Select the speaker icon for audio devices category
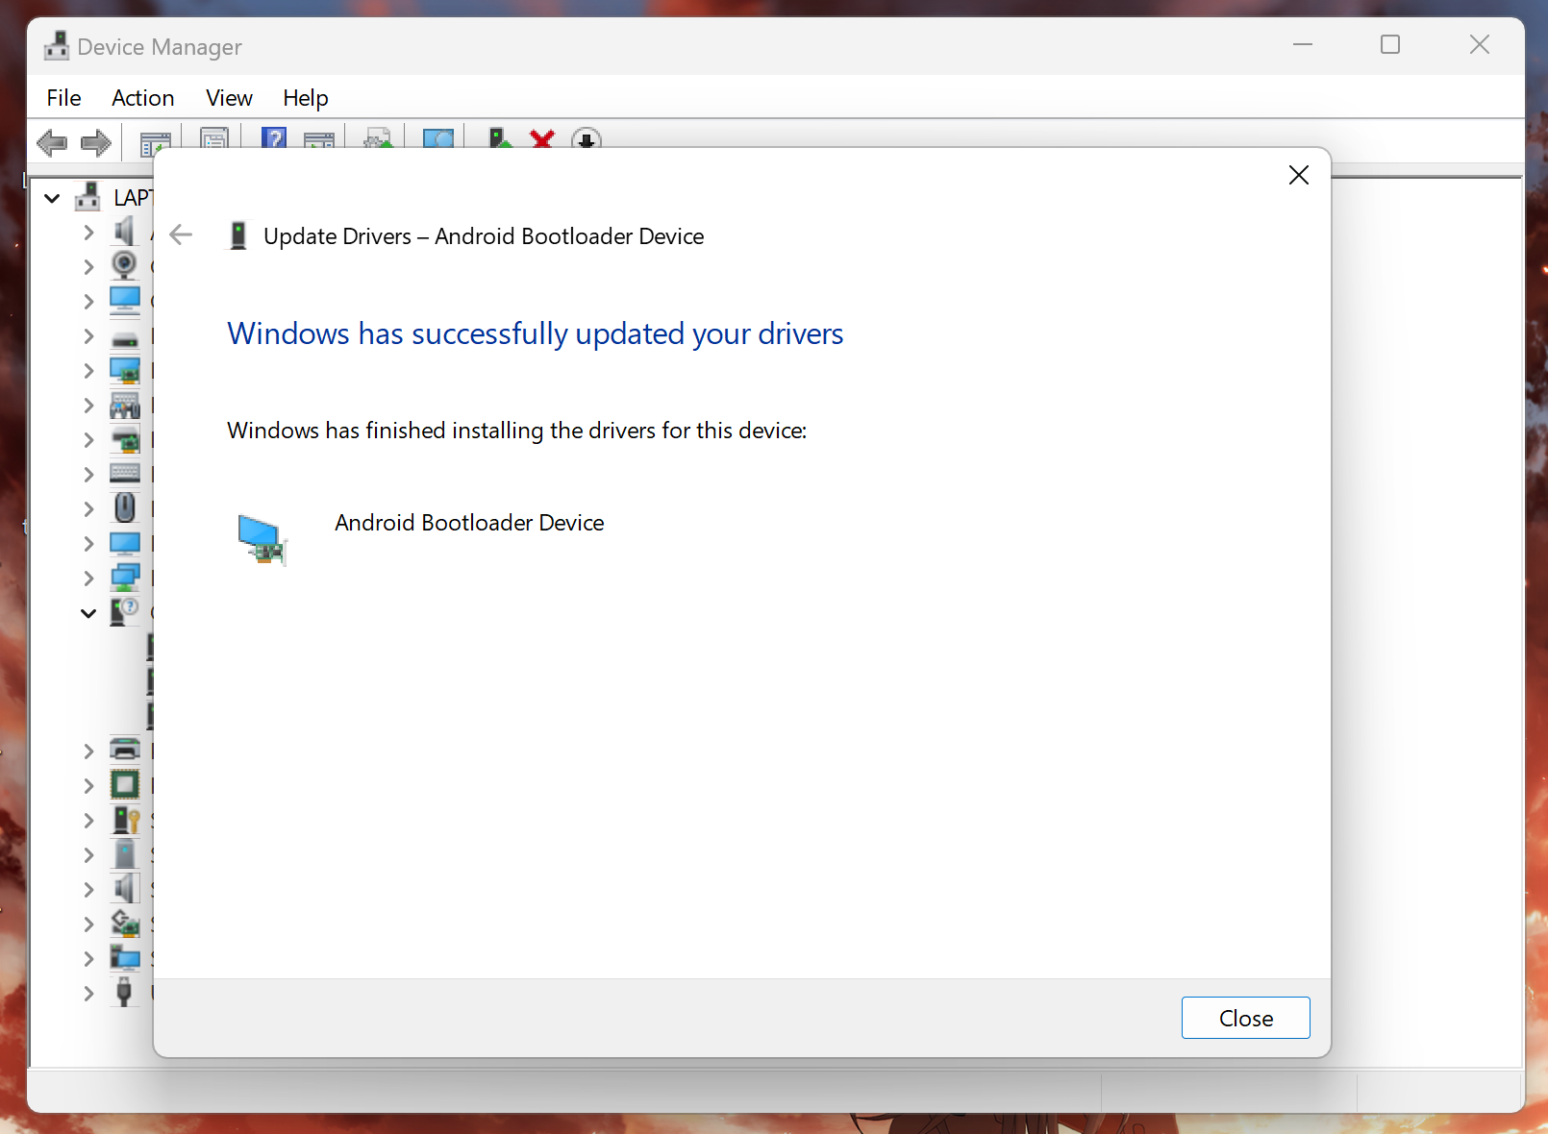Screen dimensions: 1548x1134 (x=124, y=232)
